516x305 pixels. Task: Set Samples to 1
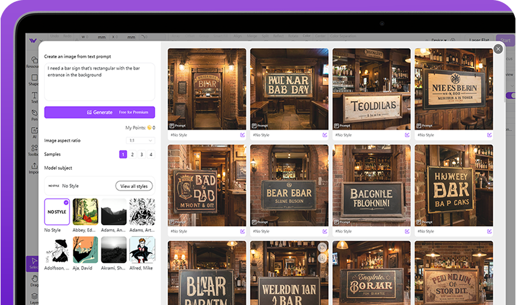(123, 154)
